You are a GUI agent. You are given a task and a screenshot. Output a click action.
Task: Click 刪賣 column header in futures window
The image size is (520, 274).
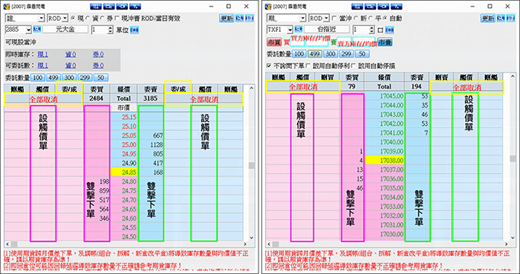441,77
